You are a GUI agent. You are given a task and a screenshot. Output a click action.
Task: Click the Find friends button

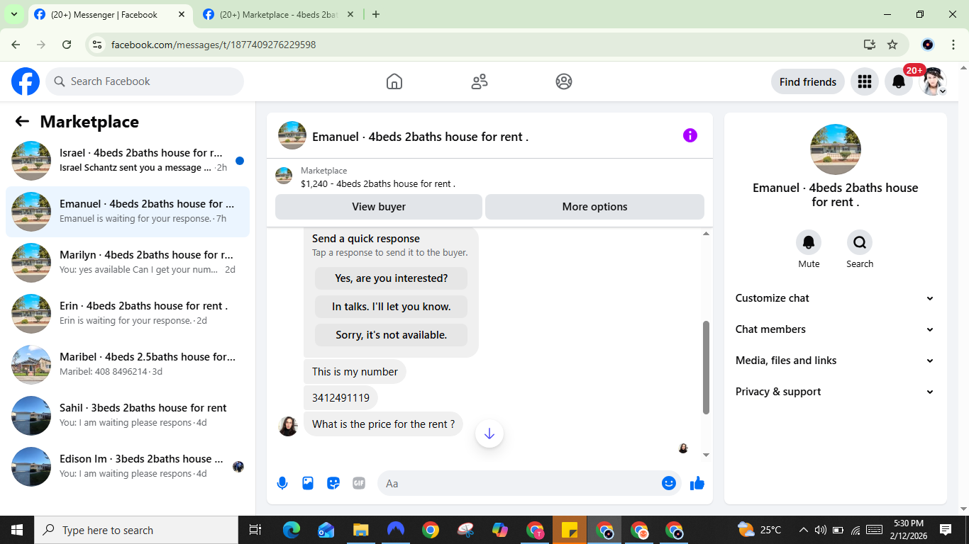(x=808, y=81)
